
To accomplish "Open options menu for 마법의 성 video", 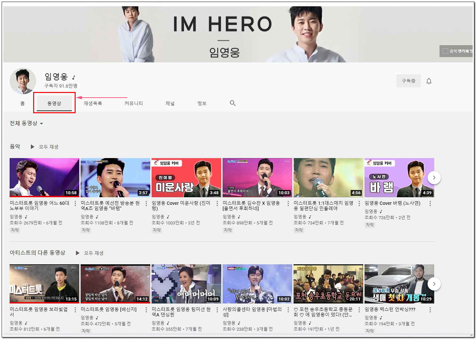I will point(288,310).
